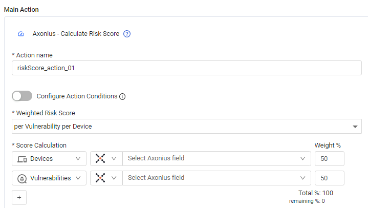Open adapter chevron in the Vulnerabilities row
The image size is (368, 208).
point(114,178)
